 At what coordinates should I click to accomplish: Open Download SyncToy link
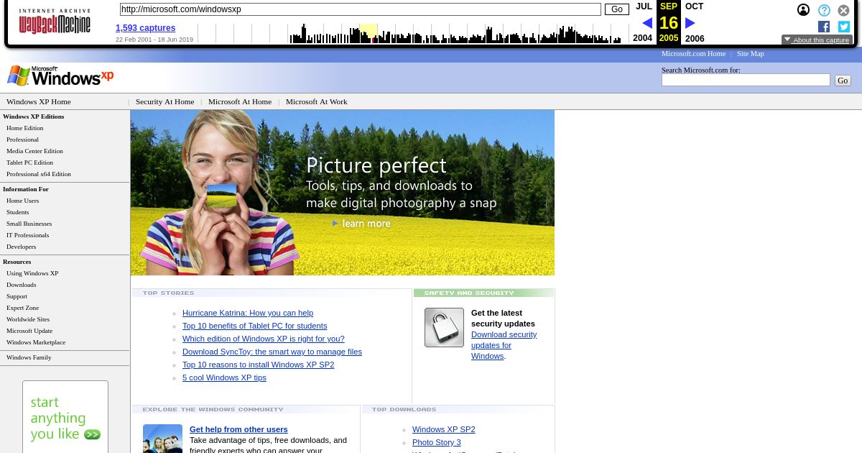click(272, 352)
